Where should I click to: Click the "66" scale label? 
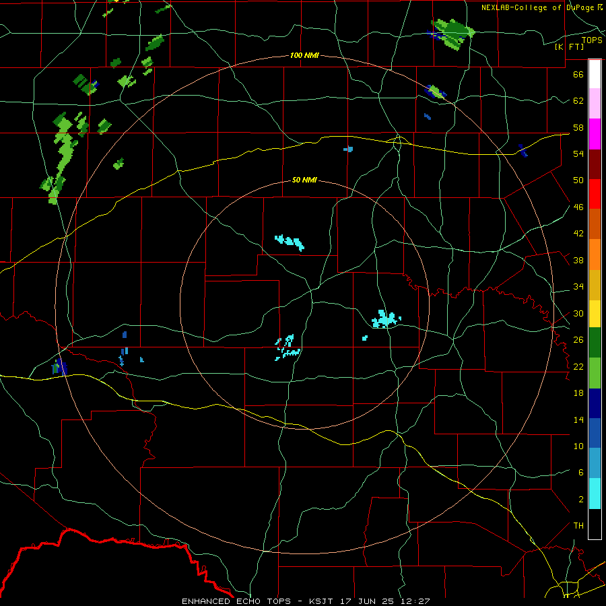(578, 74)
